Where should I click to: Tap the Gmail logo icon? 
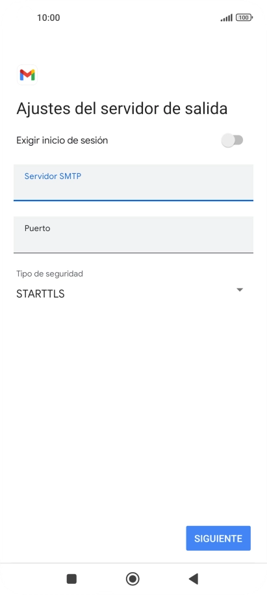(x=27, y=75)
